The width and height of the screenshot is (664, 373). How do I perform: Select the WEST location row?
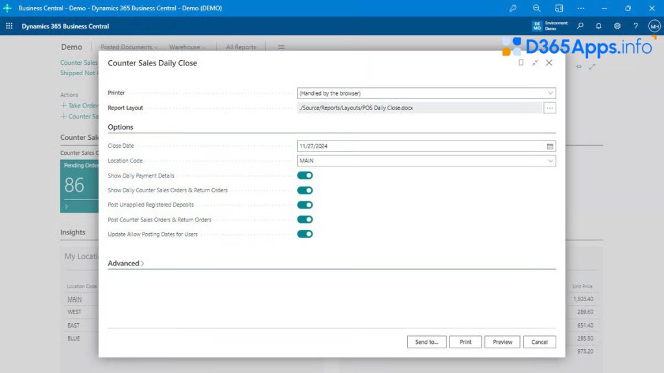(x=74, y=312)
